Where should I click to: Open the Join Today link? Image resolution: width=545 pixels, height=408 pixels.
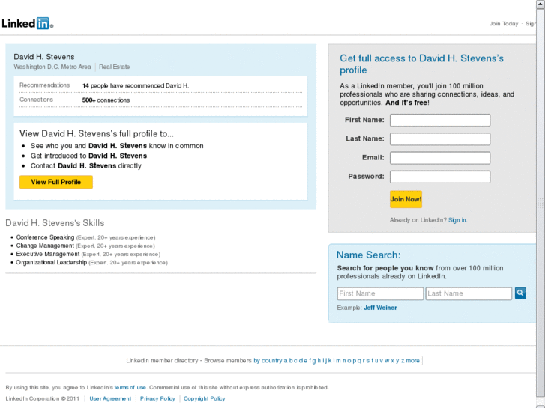point(504,24)
